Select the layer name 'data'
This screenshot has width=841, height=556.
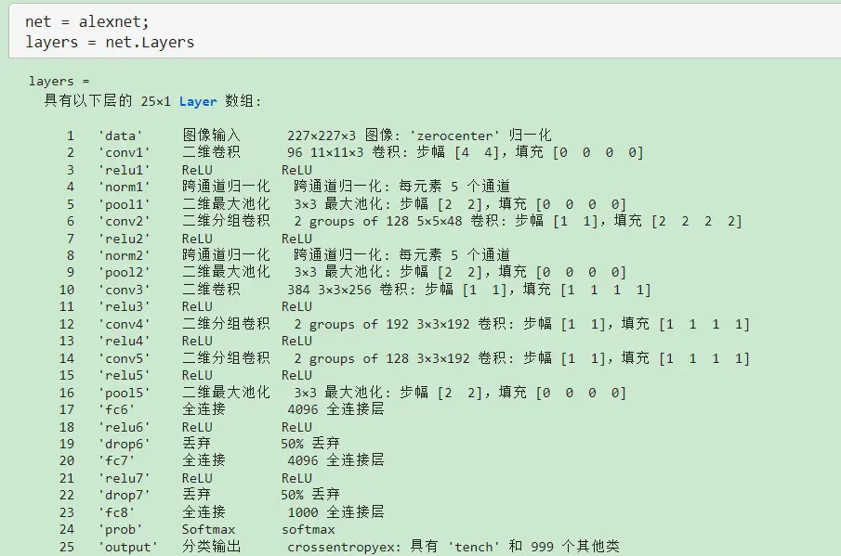[120, 136]
